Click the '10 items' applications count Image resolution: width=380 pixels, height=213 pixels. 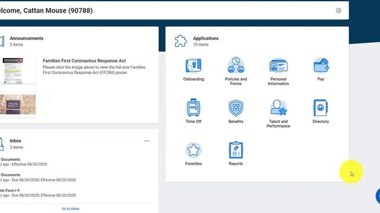[x=201, y=44]
